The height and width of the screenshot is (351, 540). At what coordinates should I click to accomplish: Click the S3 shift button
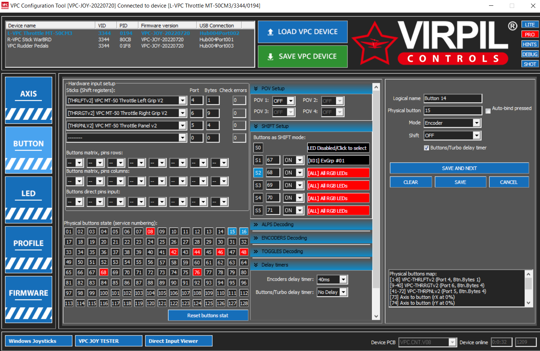coord(258,186)
